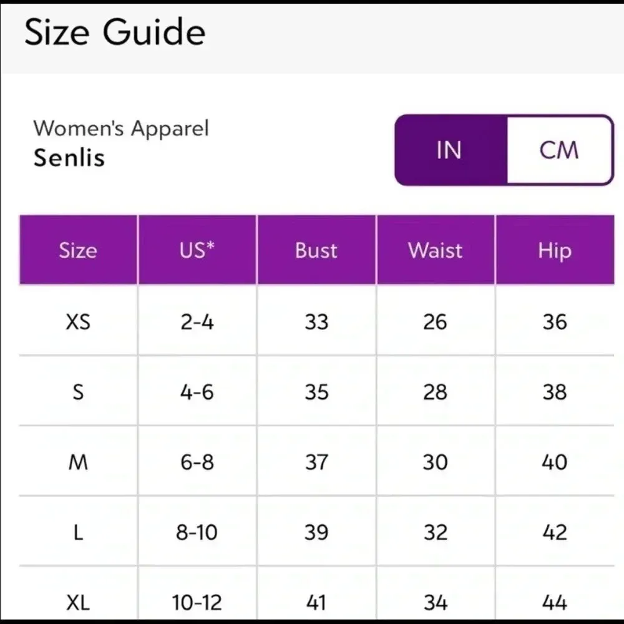Select the IN unit option
Viewport: 624px width, 624px height.
[449, 150]
